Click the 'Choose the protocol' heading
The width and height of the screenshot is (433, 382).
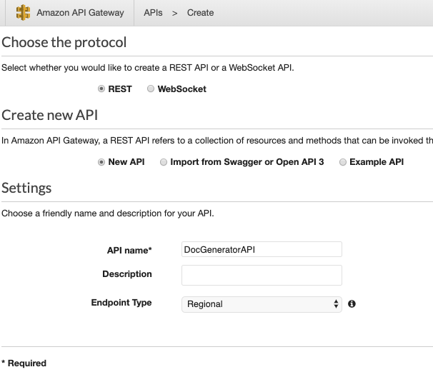pyautogui.click(x=64, y=43)
